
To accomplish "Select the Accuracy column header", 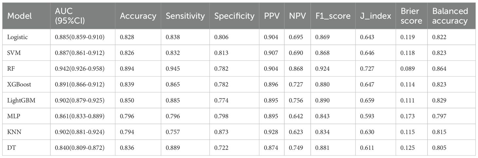I will (x=138, y=16).
